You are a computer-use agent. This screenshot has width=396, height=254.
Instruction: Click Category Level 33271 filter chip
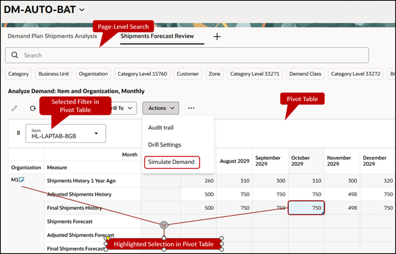255,74
